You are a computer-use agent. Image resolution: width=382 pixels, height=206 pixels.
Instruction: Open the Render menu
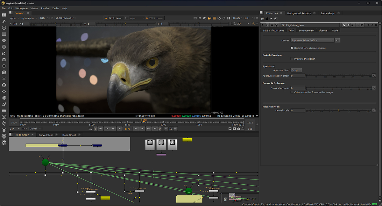[45, 8]
